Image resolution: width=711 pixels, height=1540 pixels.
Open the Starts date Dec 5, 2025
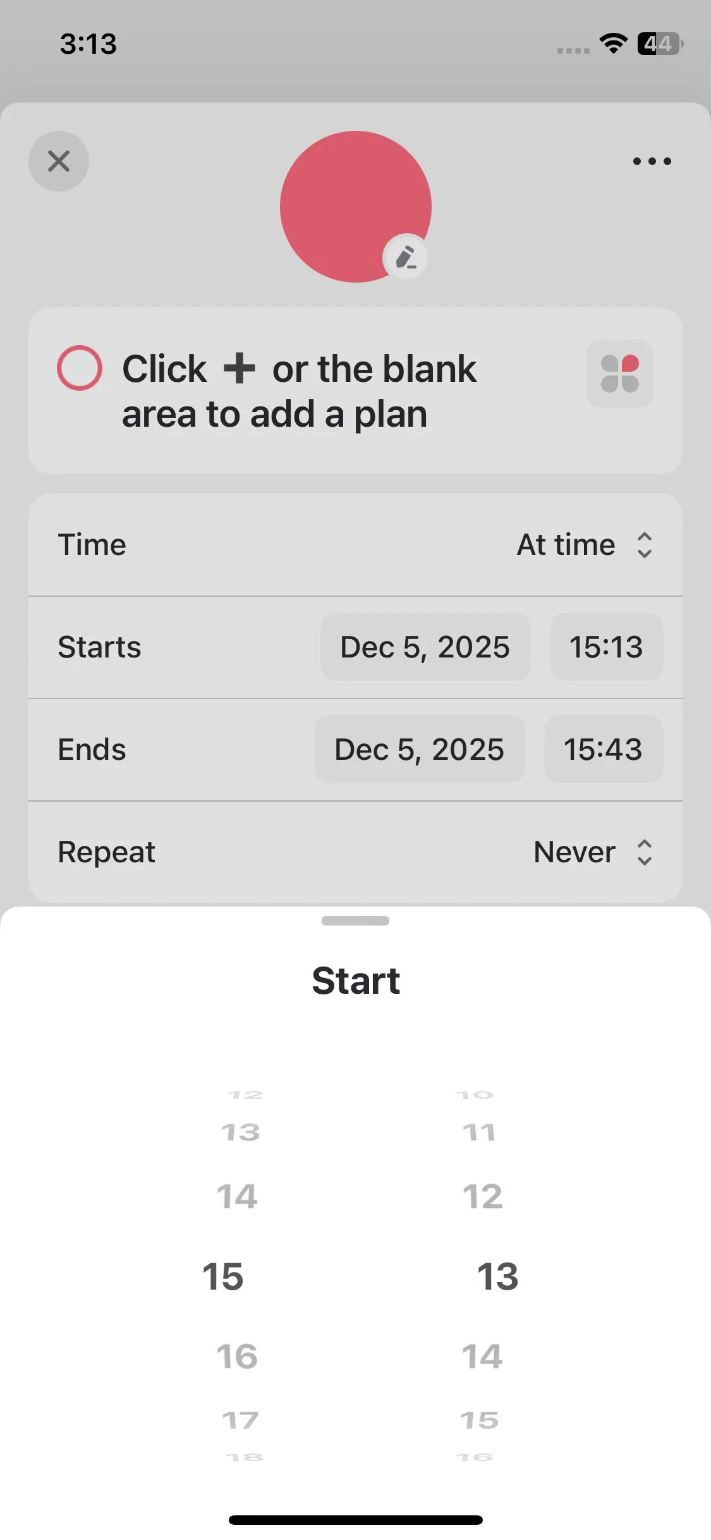425,647
